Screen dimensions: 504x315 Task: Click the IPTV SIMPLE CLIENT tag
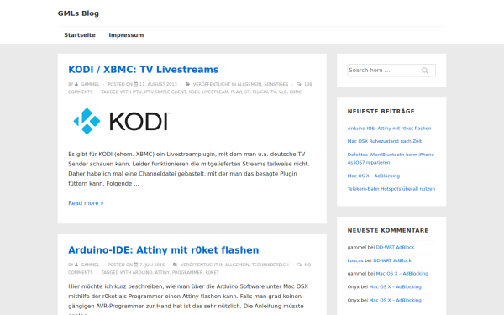[x=165, y=92]
